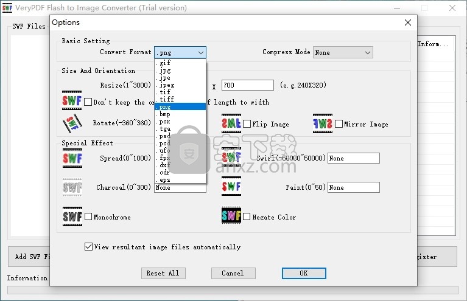
Task: Click the Monochrome black SWF icon
Action: coord(72,216)
